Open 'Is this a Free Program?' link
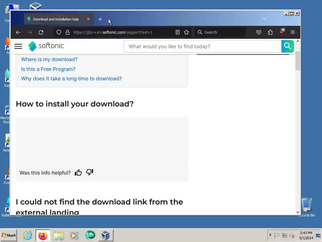 (x=48, y=69)
